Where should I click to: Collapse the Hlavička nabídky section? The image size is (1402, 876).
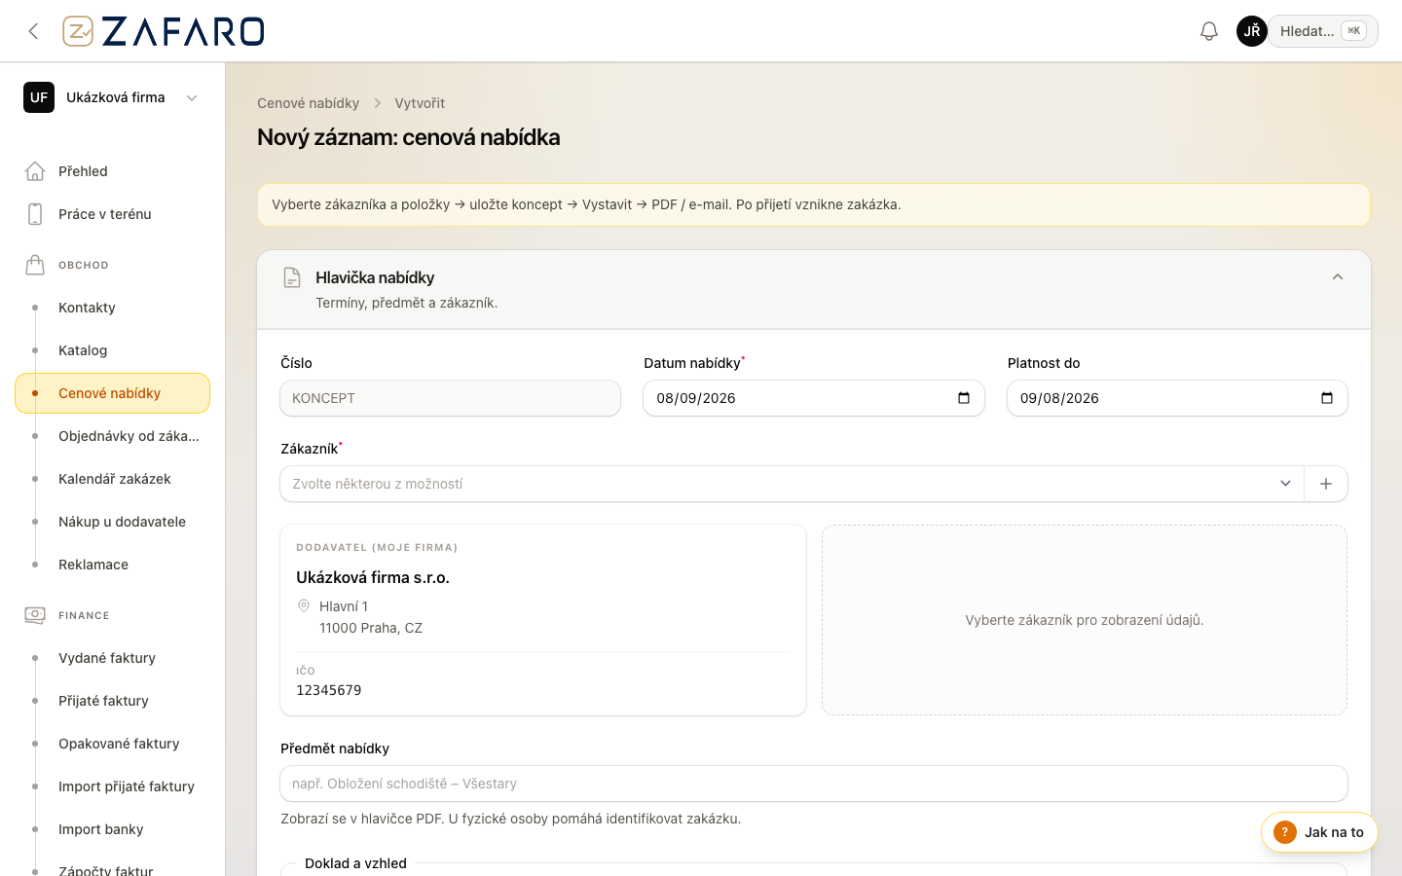click(x=1338, y=277)
